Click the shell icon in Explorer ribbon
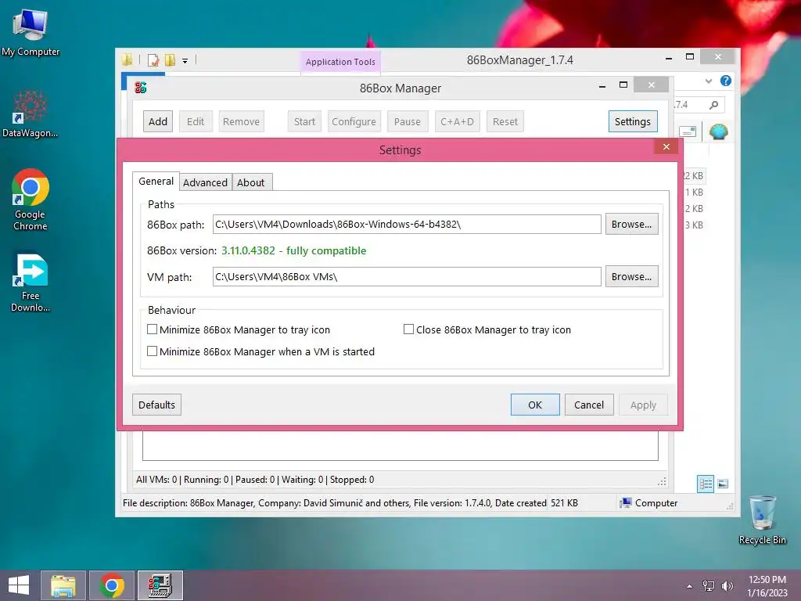 click(x=719, y=131)
